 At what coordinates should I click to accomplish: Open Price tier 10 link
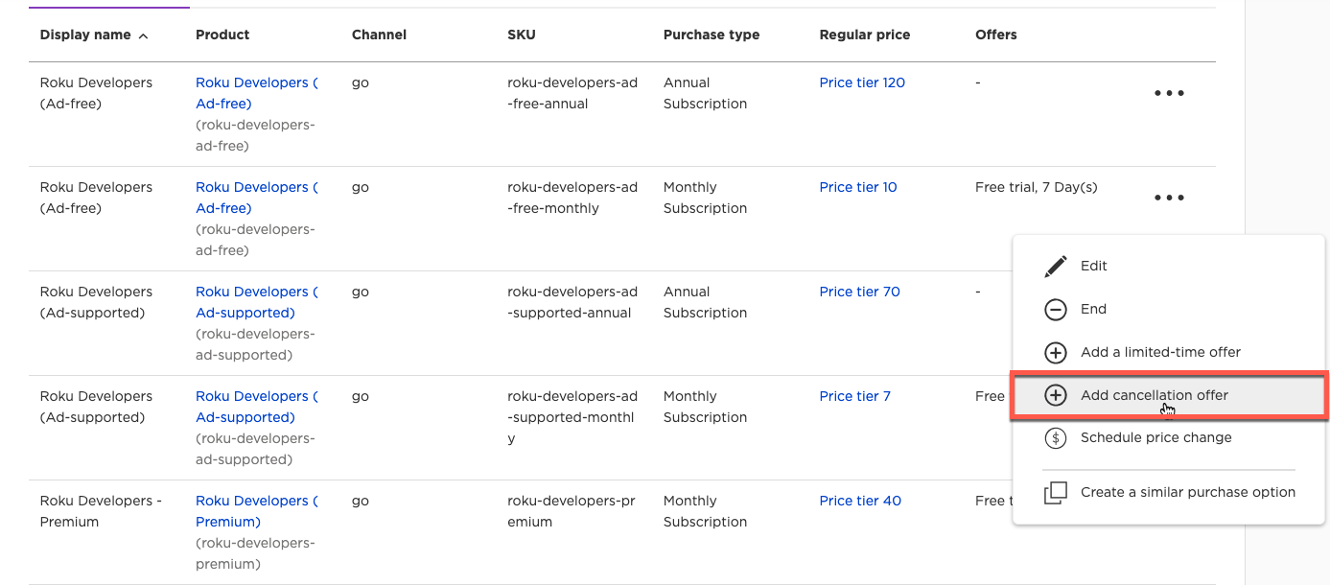tap(857, 187)
